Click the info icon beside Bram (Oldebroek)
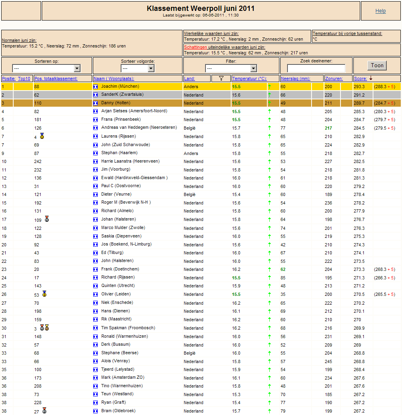This screenshot has height=415, width=402. coord(95,411)
